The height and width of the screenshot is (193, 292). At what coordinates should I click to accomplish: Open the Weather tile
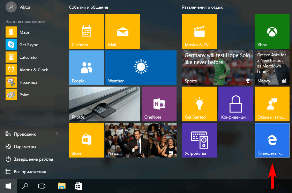(141, 68)
